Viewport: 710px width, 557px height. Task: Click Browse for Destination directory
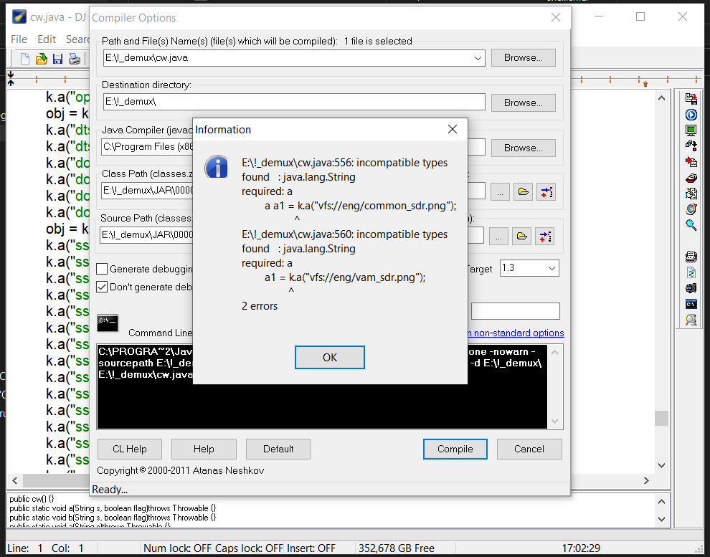click(524, 103)
